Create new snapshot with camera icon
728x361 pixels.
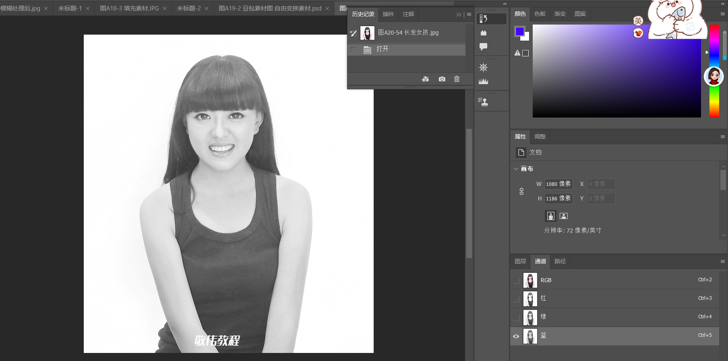(442, 79)
